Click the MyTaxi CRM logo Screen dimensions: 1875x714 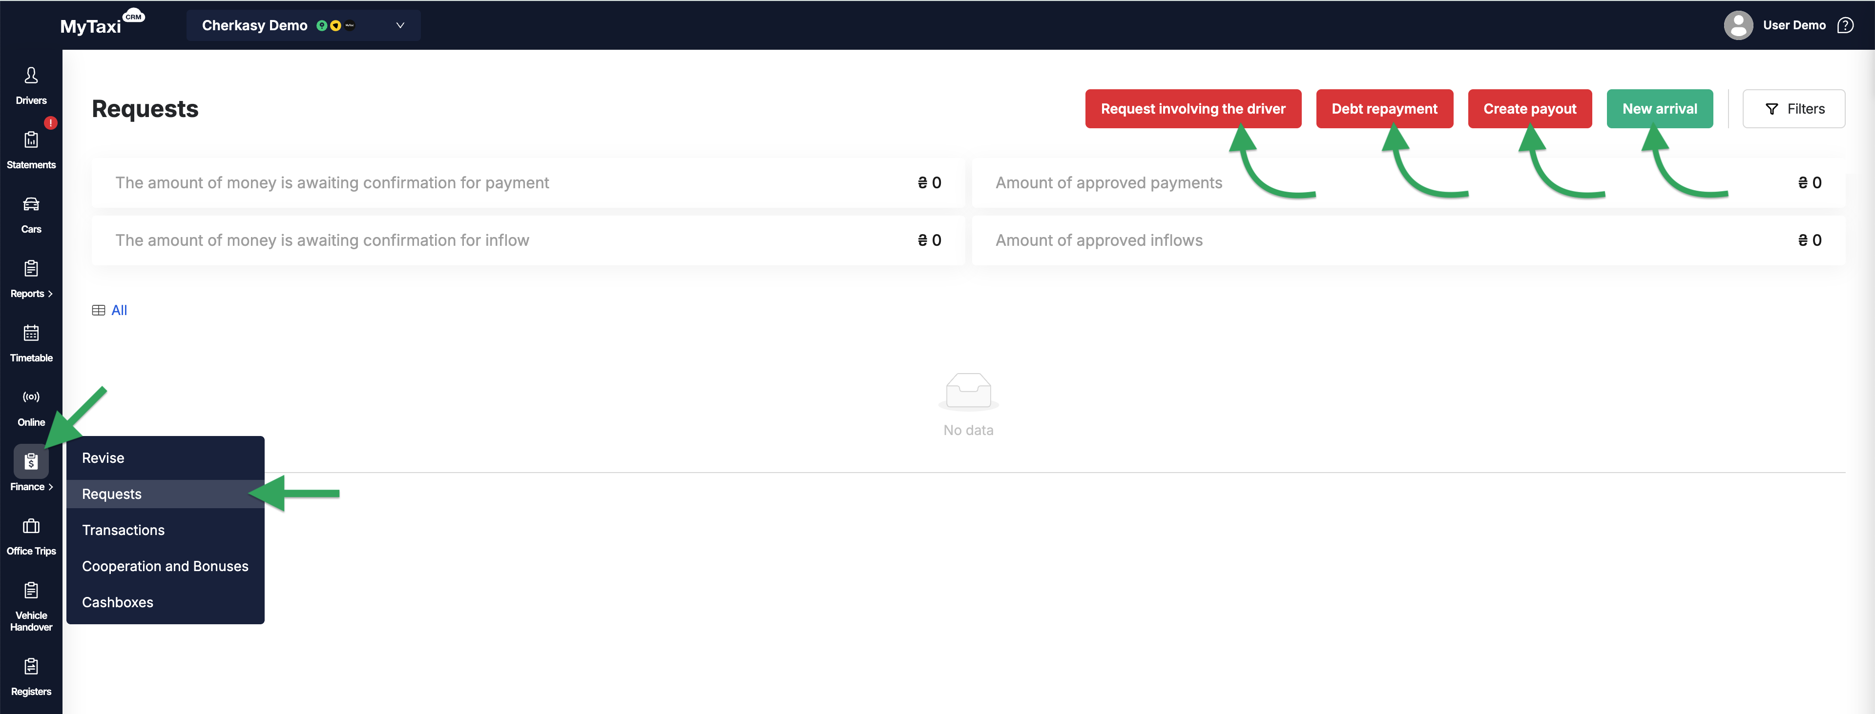(103, 22)
